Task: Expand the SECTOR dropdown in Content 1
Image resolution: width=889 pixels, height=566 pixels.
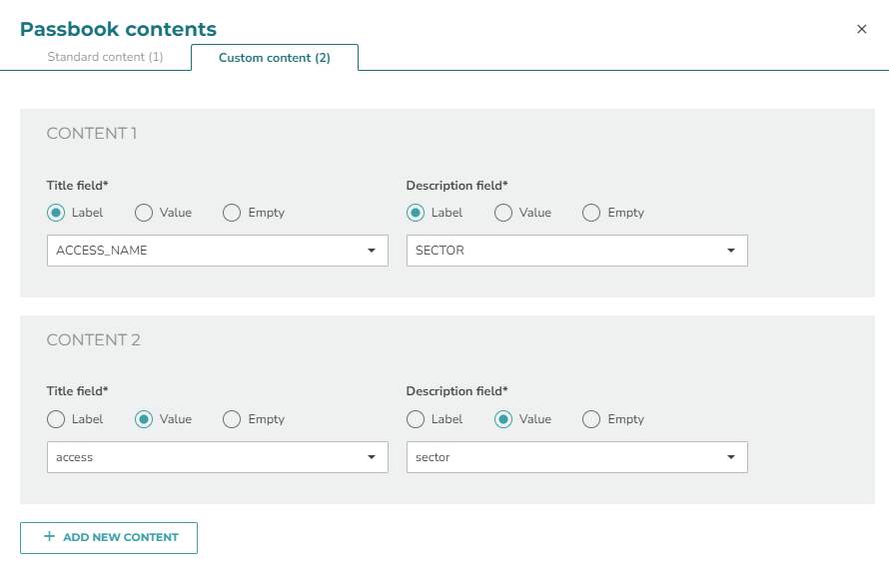Action: (x=576, y=251)
